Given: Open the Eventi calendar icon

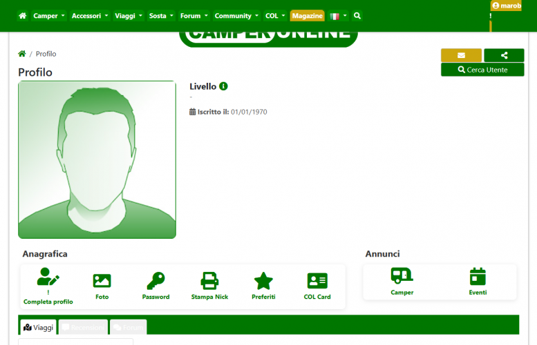Looking at the screenshot, I should [478, 277].
